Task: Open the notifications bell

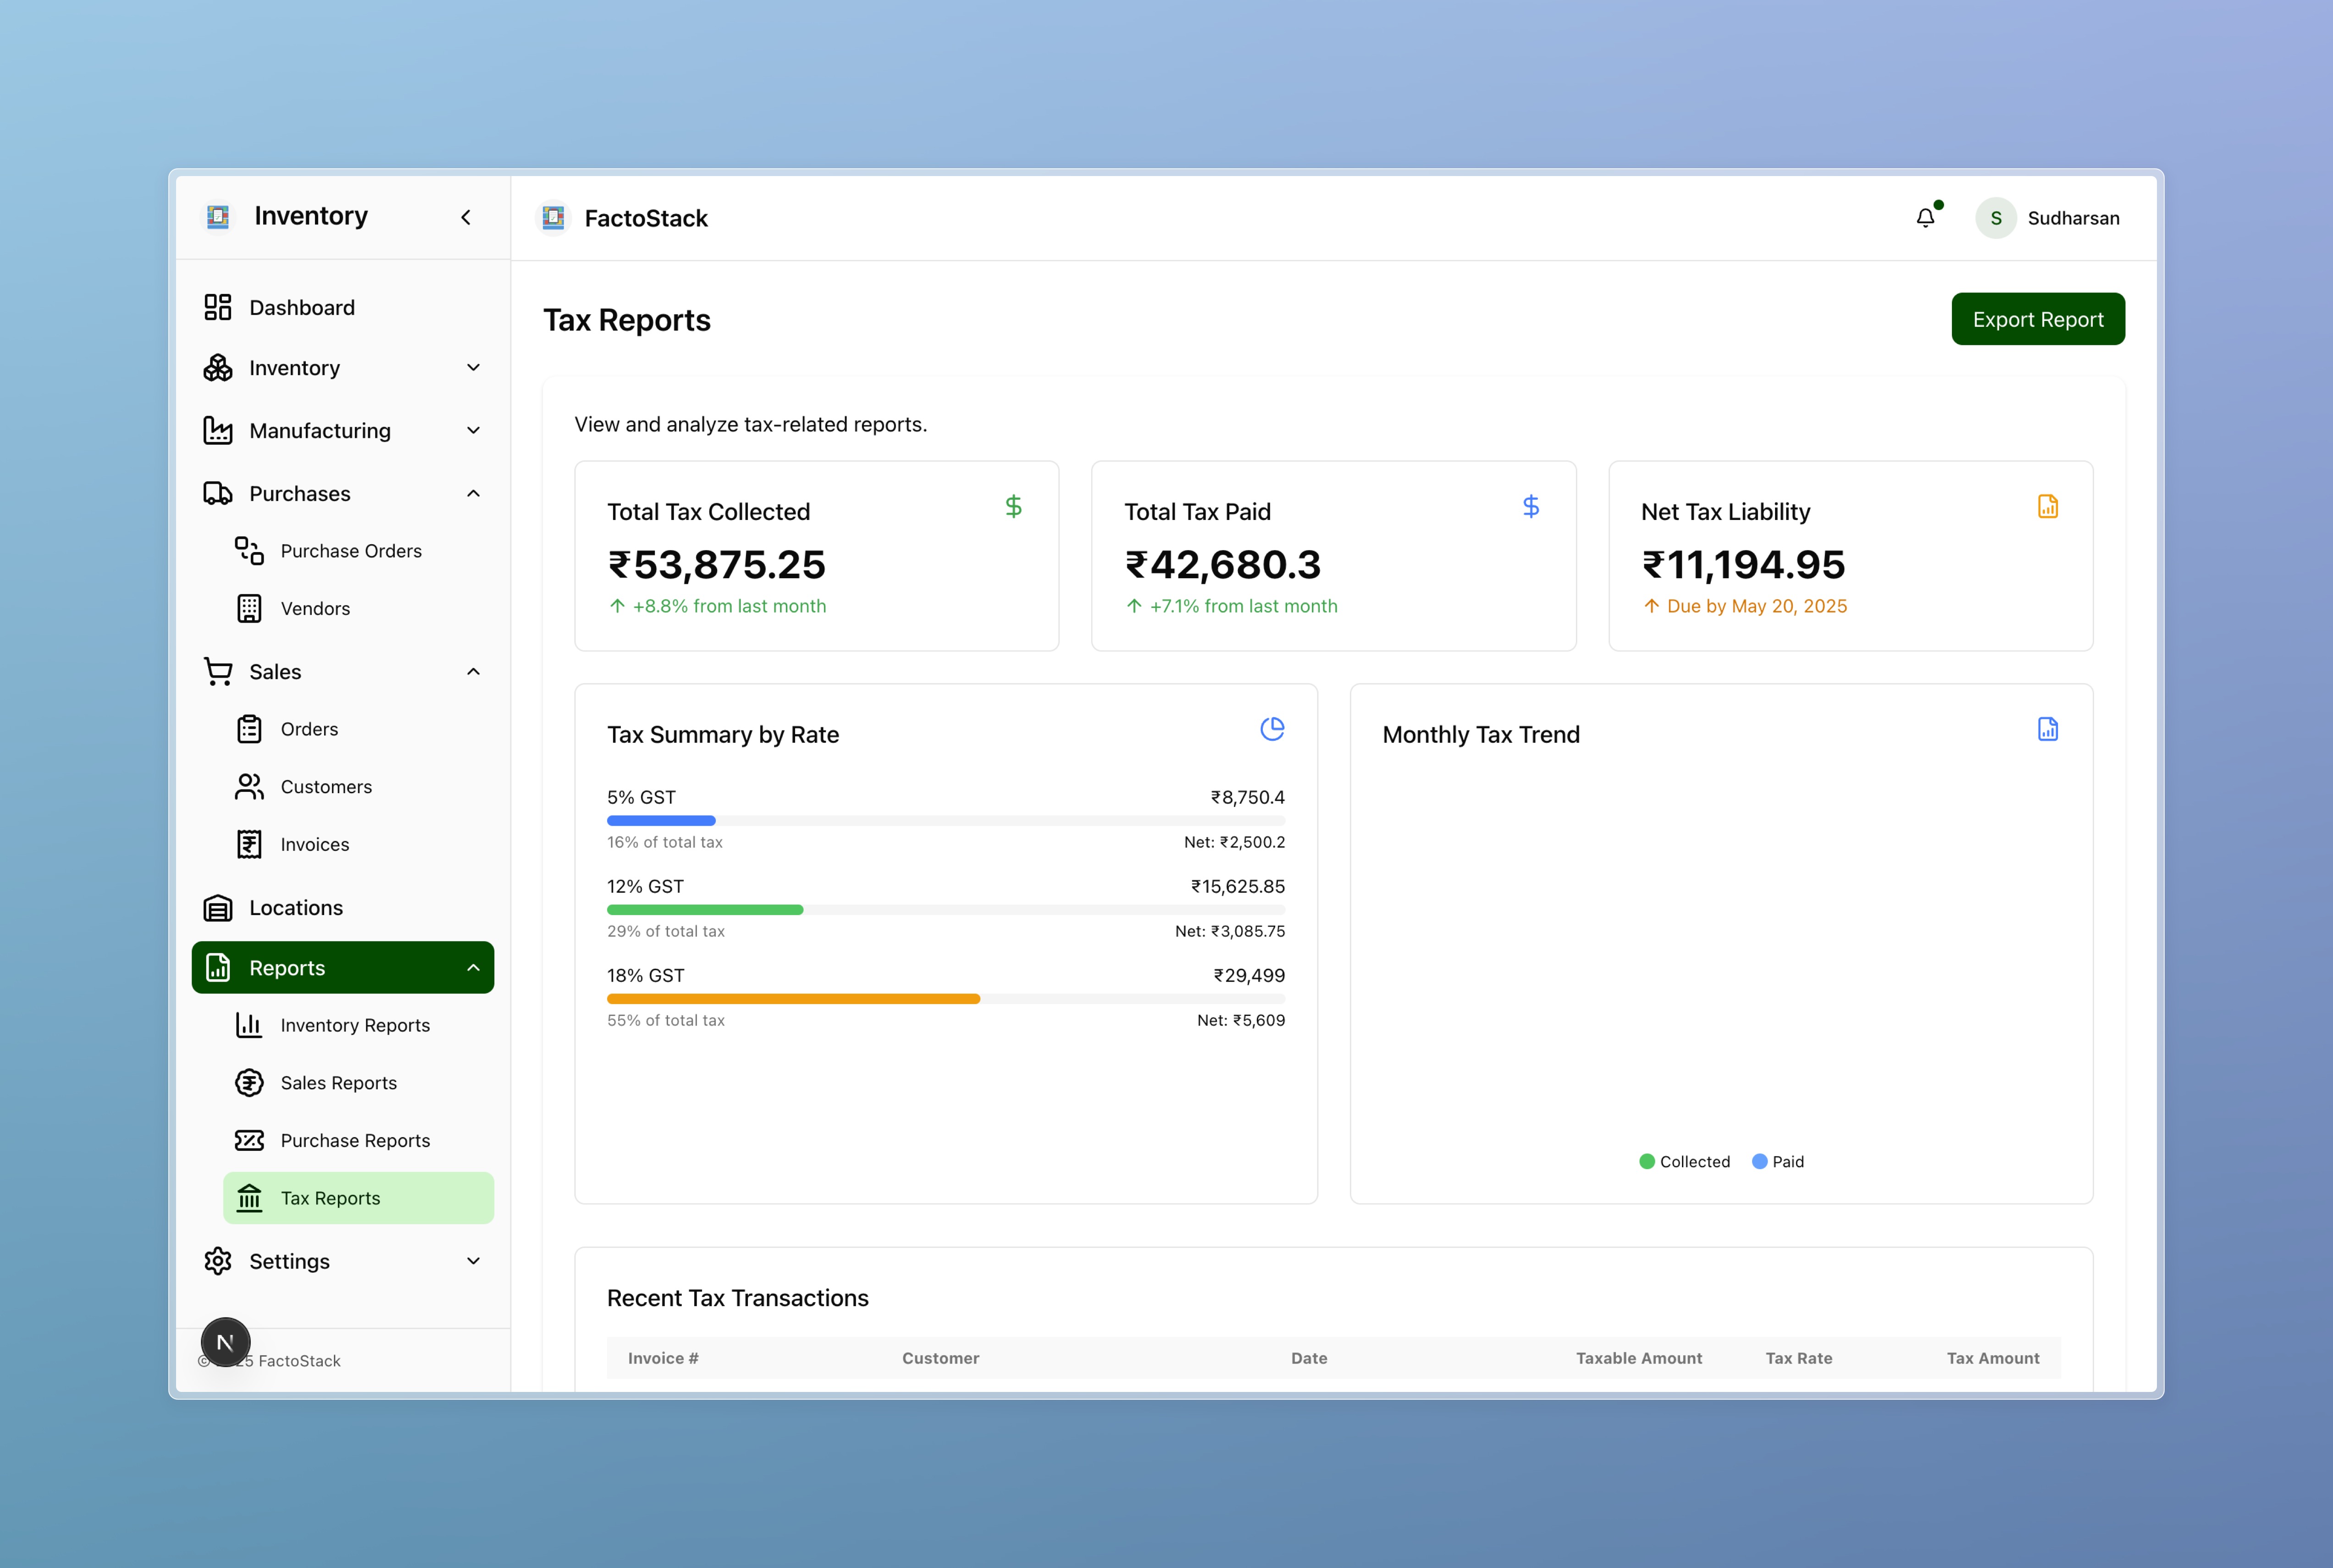Action: [x=1925, y=217]
